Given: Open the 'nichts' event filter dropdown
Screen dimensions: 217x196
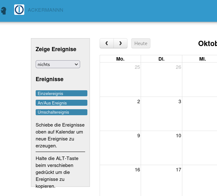Looking at the screenshot, I should (58, 64).
